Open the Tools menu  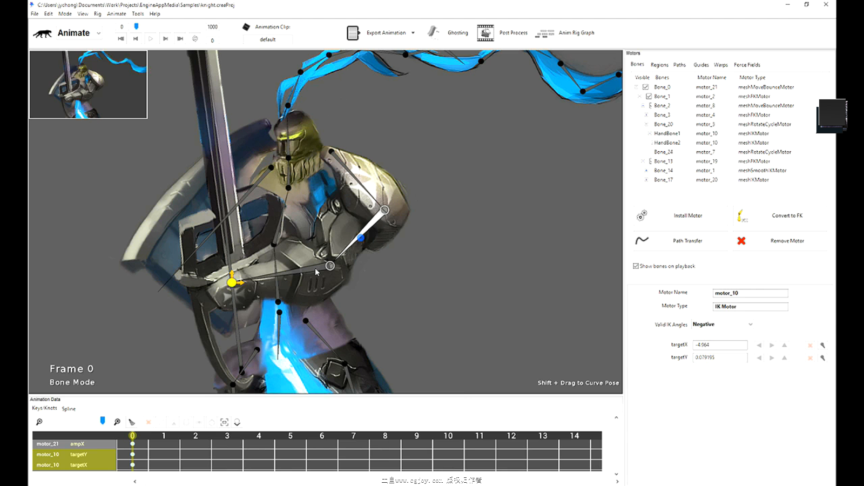[138, 13]
